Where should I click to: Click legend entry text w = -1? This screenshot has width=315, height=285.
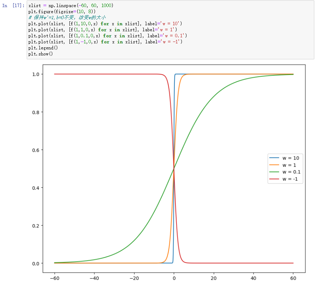[x=290, y=179]
